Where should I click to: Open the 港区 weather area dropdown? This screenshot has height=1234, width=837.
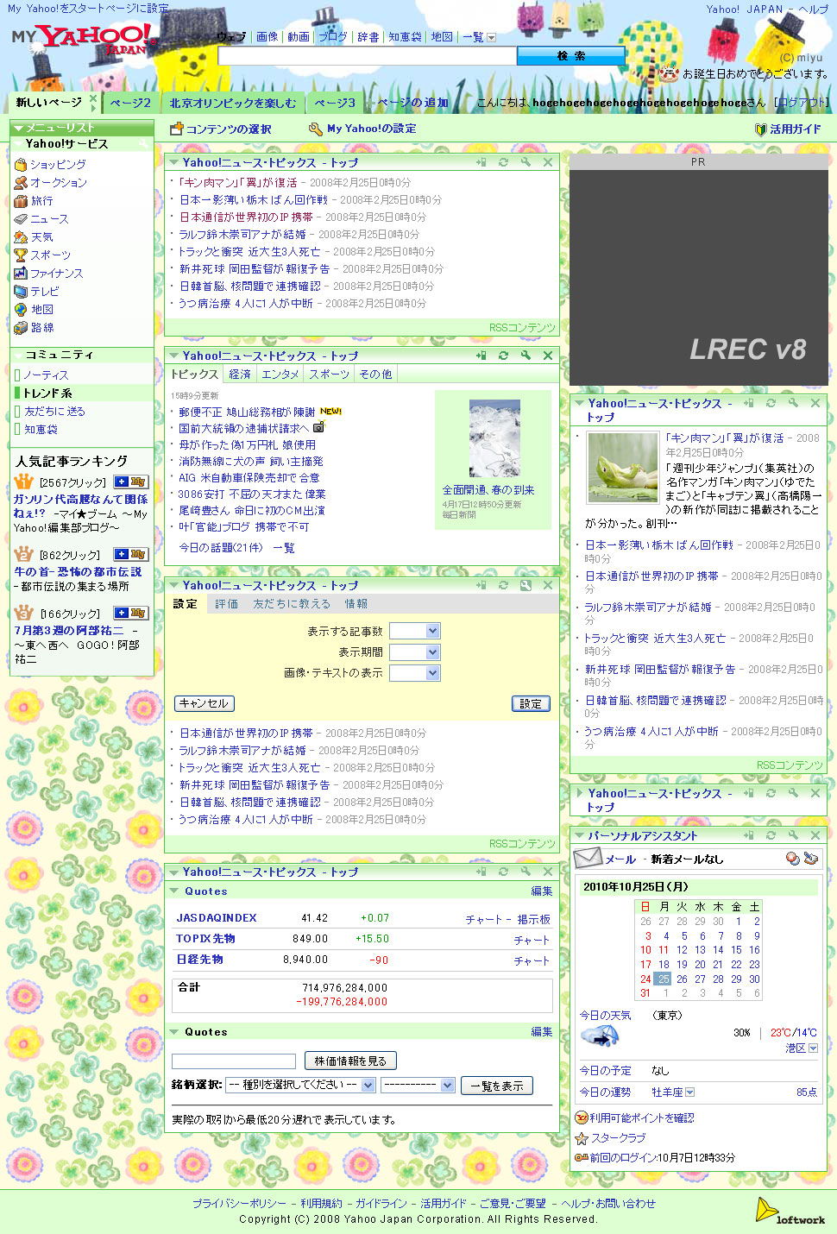(813, 1048)
